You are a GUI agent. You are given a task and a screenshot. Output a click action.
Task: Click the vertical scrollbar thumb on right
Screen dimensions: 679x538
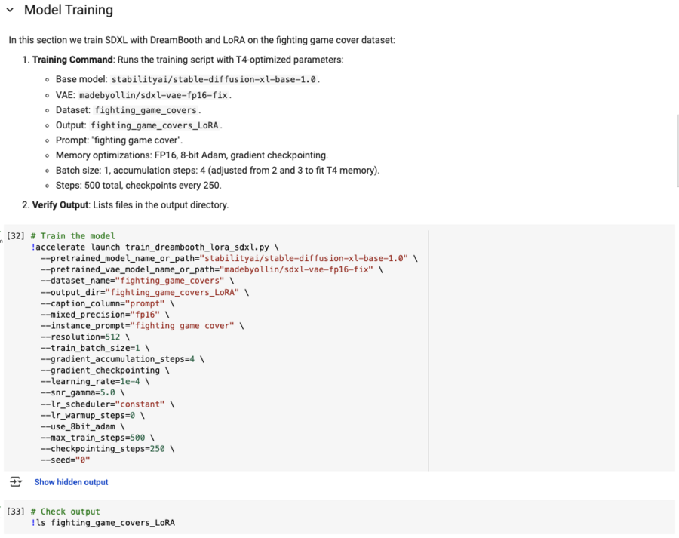pos(677,149)
